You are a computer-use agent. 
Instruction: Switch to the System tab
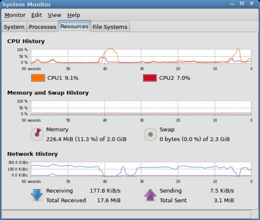14,27
